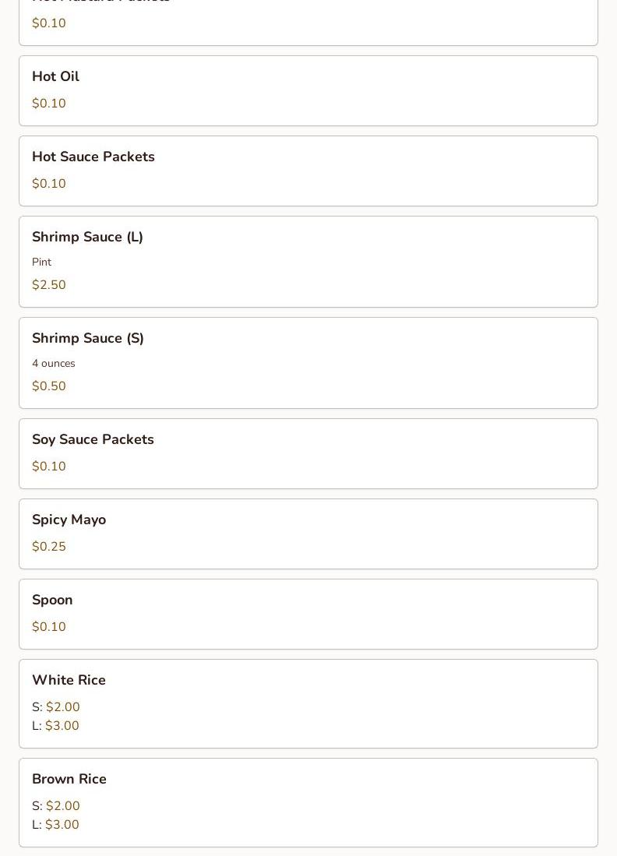Click the $2.50 Shrimp Sauce price
617x856 pixels.
(48, 284)
